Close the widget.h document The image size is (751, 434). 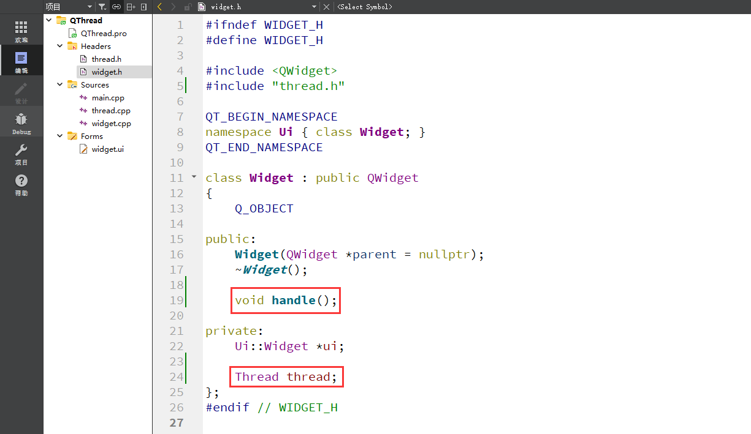click(x=326, y=7)
